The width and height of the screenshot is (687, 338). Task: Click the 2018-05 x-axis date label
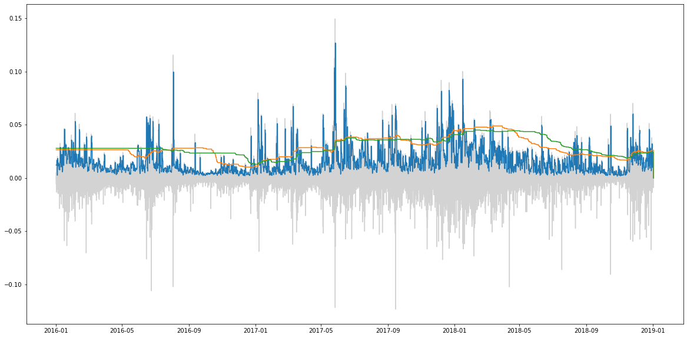(520, 331)
